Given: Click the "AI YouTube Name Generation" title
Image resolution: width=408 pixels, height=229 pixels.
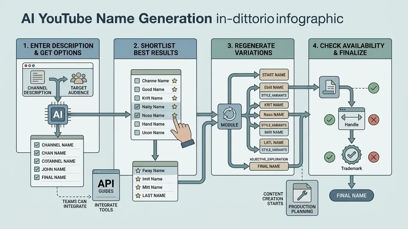Looking at the screenshot, I should [x=116, y=19].
